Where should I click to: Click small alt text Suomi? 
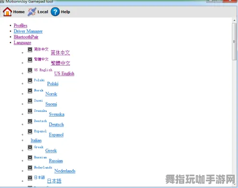[38, 100]
